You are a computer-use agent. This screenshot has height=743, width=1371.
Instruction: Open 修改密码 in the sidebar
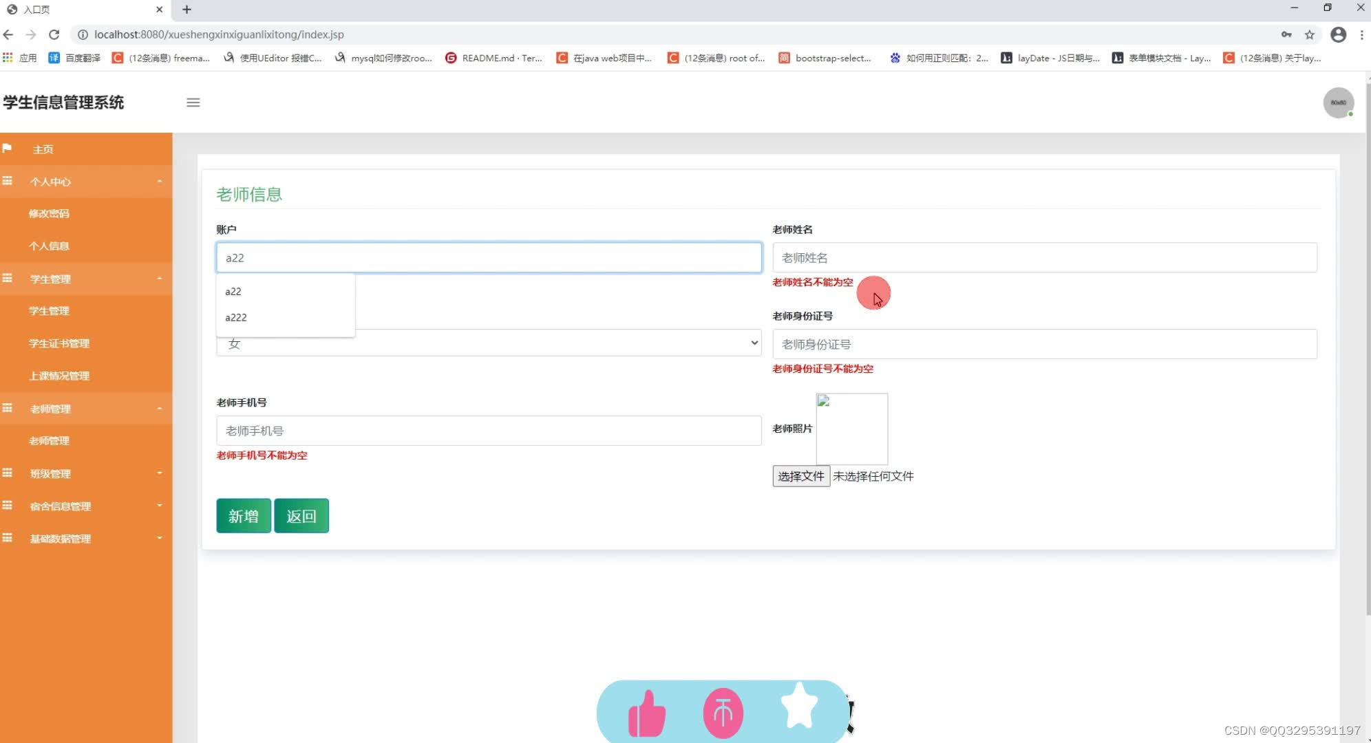49,213
